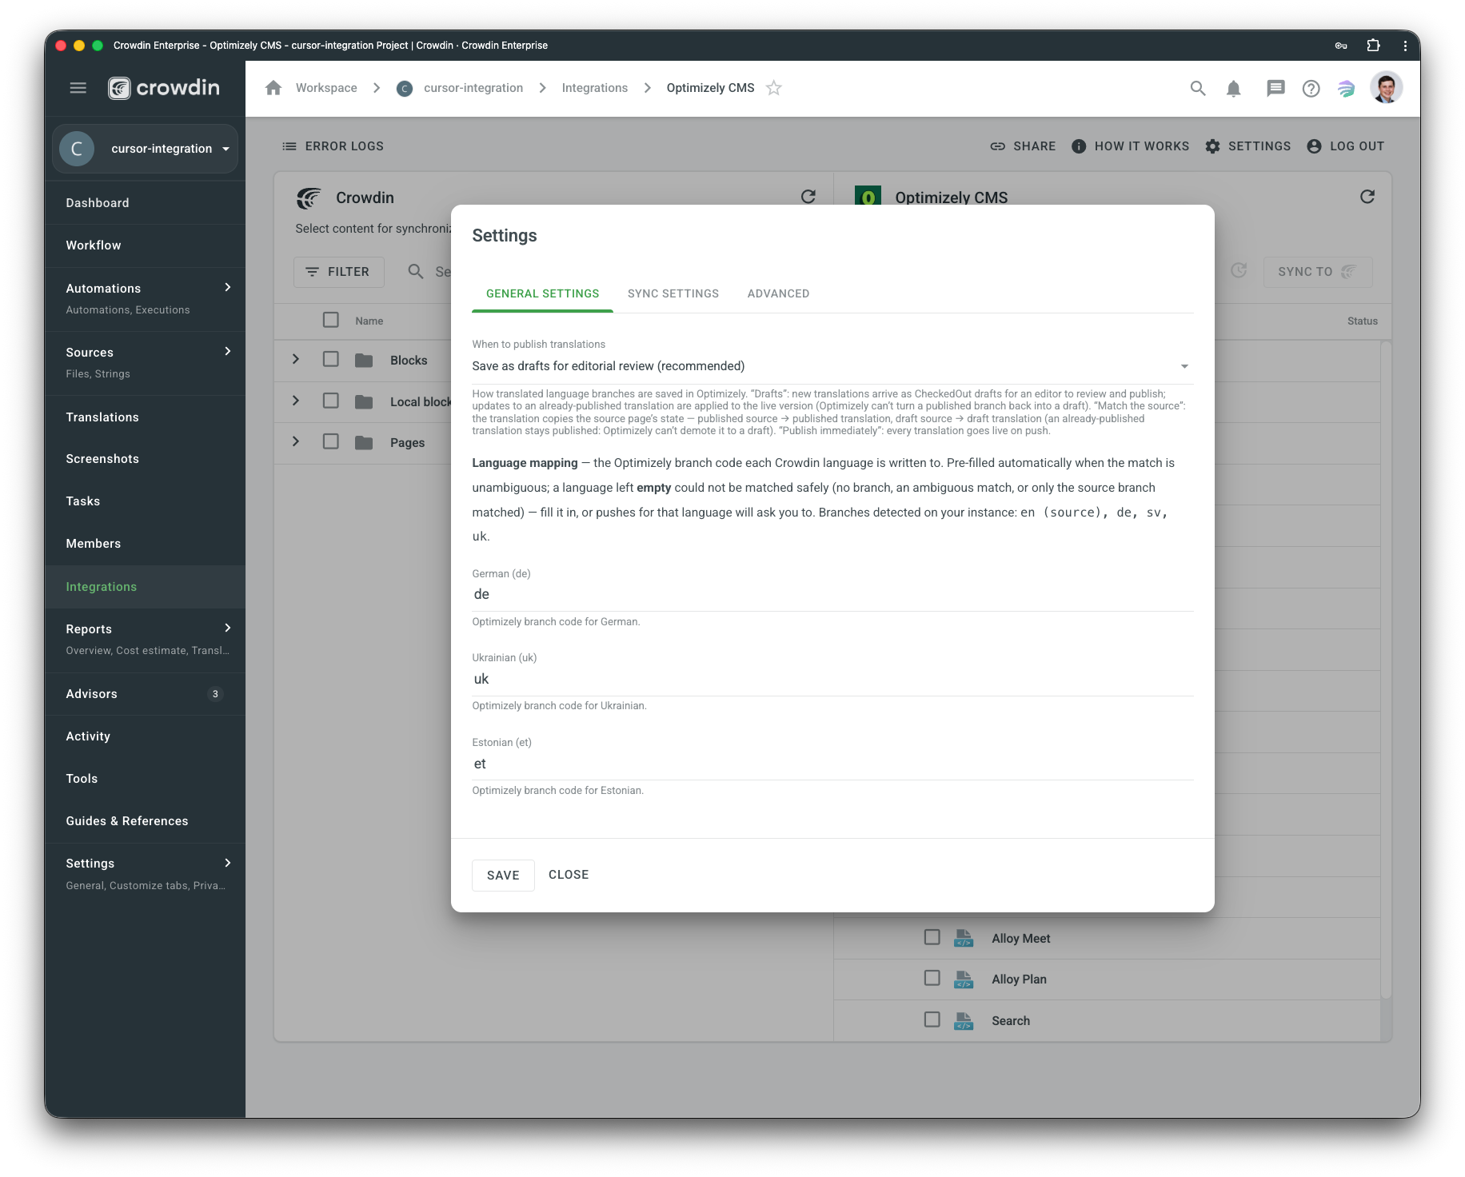Click the Pages folder icon
The height and width of the screenshot is (1177, 1465).
click(x=364, y=443)
